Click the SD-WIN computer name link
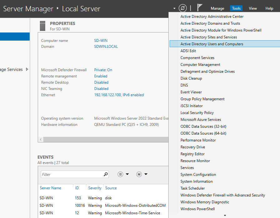The width and height of the screenshot is (280, 218). coord(101,41)
